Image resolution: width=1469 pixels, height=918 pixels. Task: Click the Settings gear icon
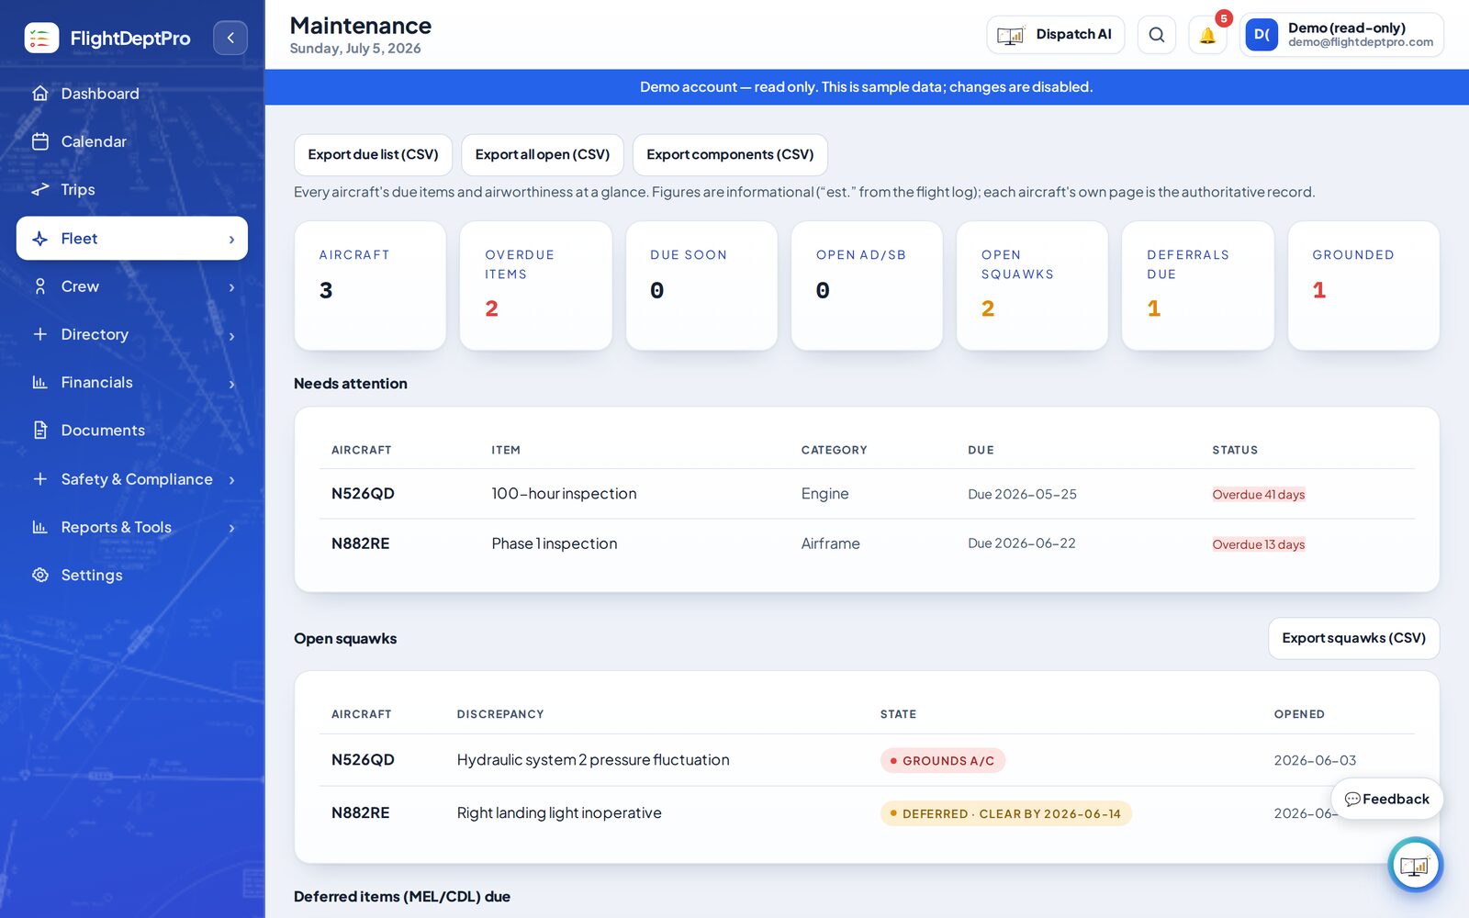[x=39, y=575]
